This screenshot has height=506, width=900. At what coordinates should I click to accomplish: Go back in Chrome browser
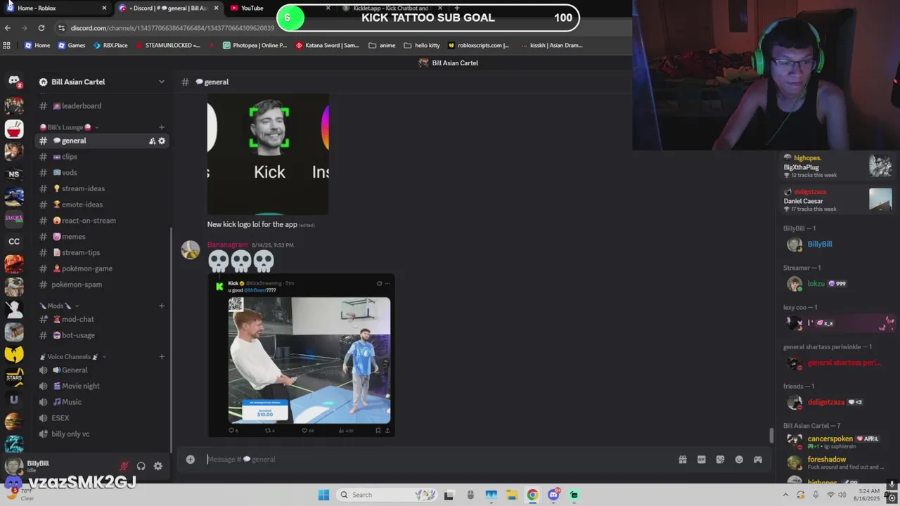coord(8,28)
